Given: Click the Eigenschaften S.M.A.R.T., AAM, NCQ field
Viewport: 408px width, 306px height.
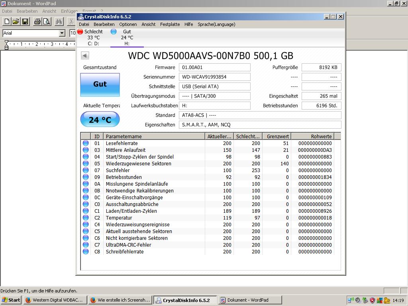Looking at the screenshot, I should pyautogui.click(x=260, y=125).
